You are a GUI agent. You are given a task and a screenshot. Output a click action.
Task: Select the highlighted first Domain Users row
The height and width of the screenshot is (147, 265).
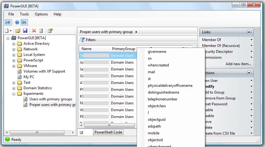(x=108, y=55)
